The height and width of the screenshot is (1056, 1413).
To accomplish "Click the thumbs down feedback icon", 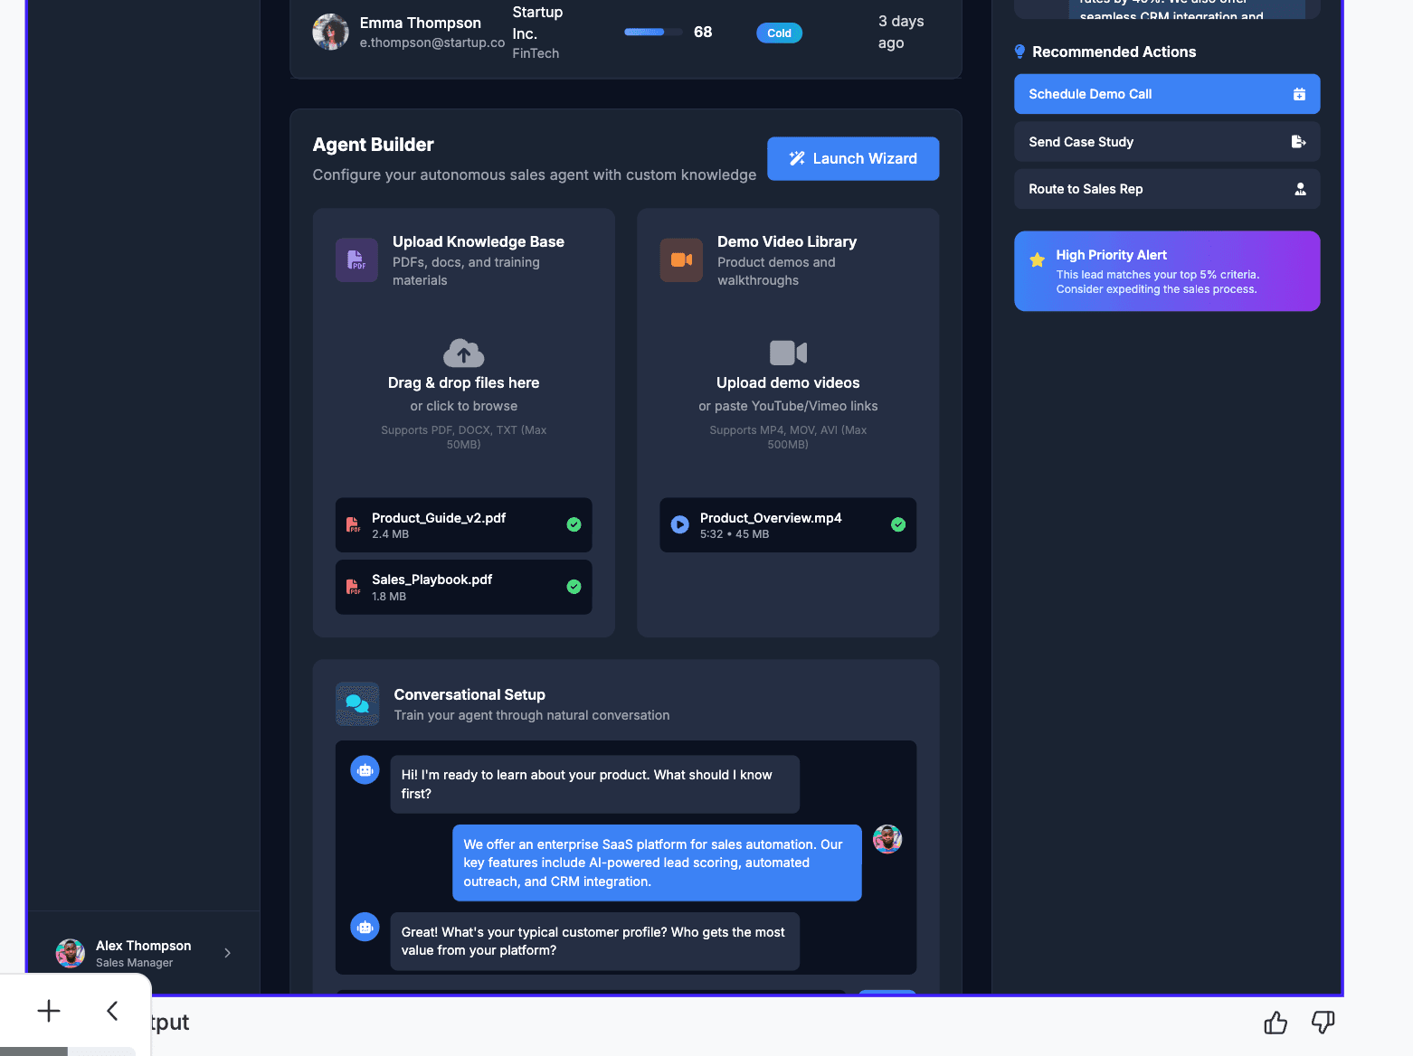I will pos(1323,1023).
